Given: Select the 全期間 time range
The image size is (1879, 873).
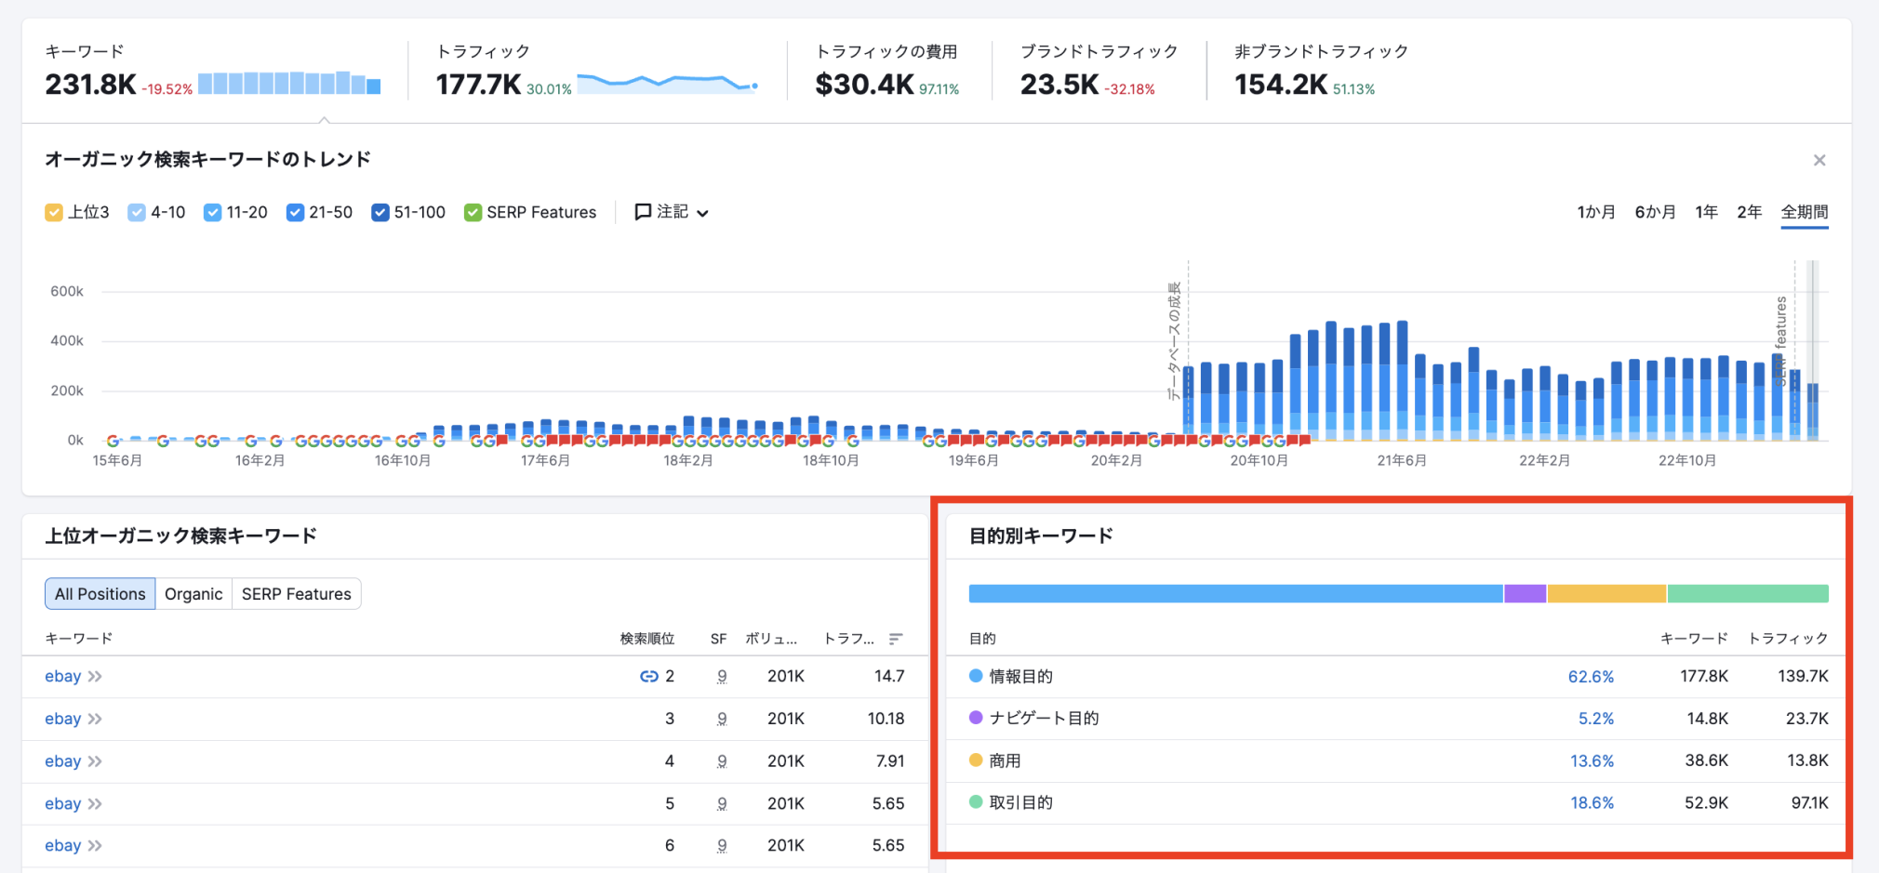Looking at the screenshot, I should 1805,212.
